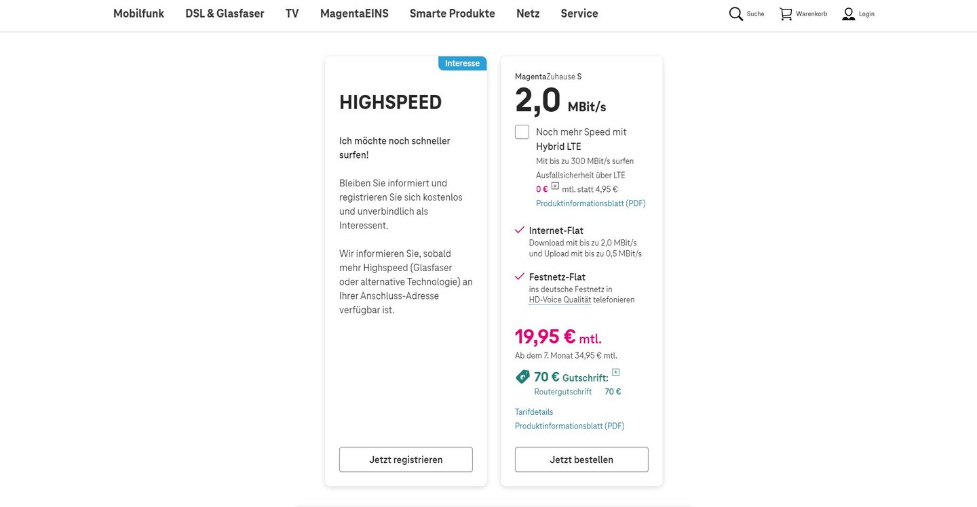Select the TV navigation item
Image resolution: width=977 pixels, height=507 pixels.
[x=292, y=14]
